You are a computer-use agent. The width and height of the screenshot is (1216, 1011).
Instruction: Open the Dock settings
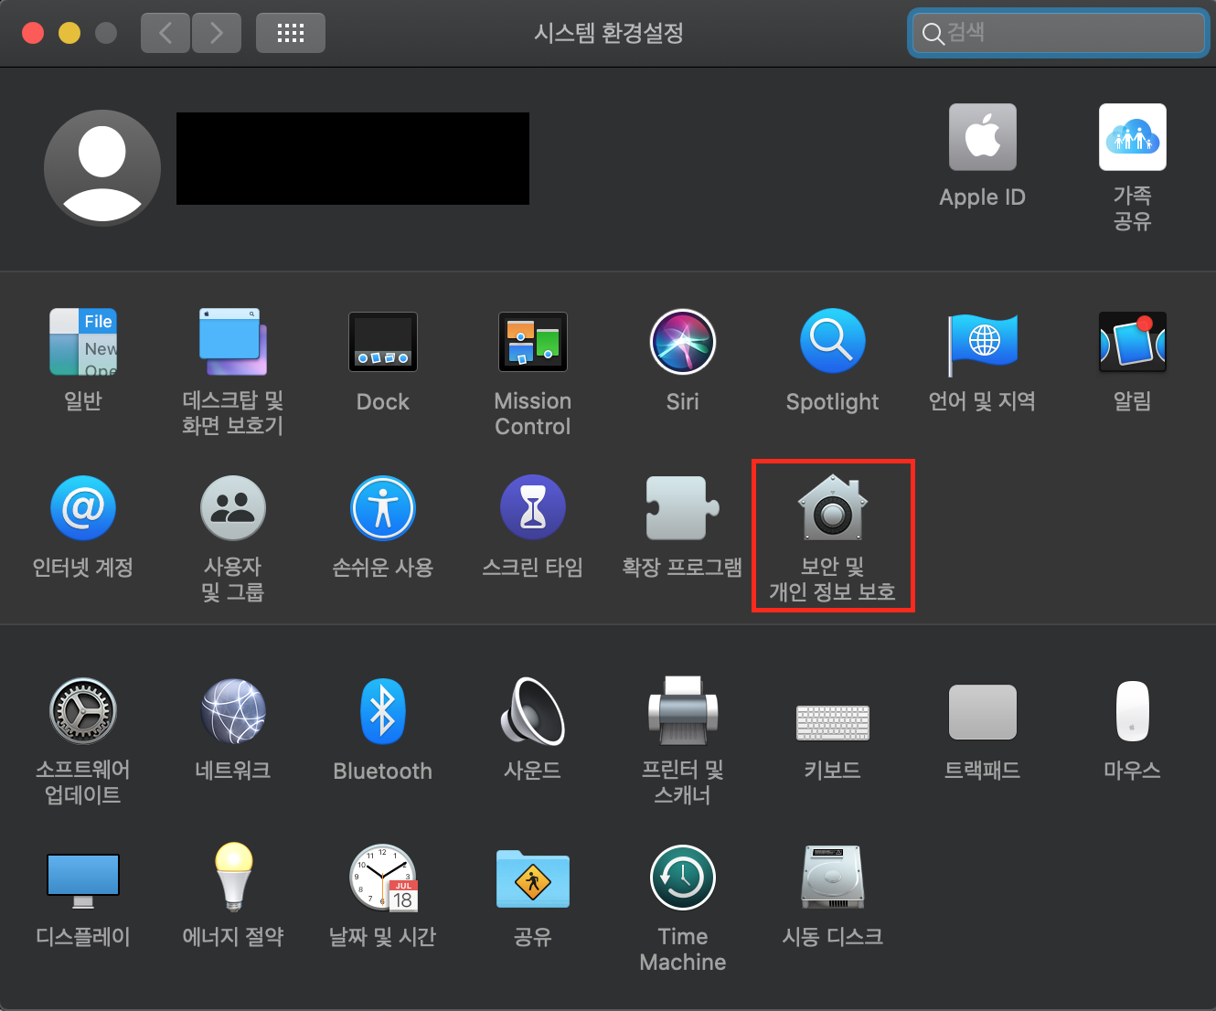[x=382, y=343]
